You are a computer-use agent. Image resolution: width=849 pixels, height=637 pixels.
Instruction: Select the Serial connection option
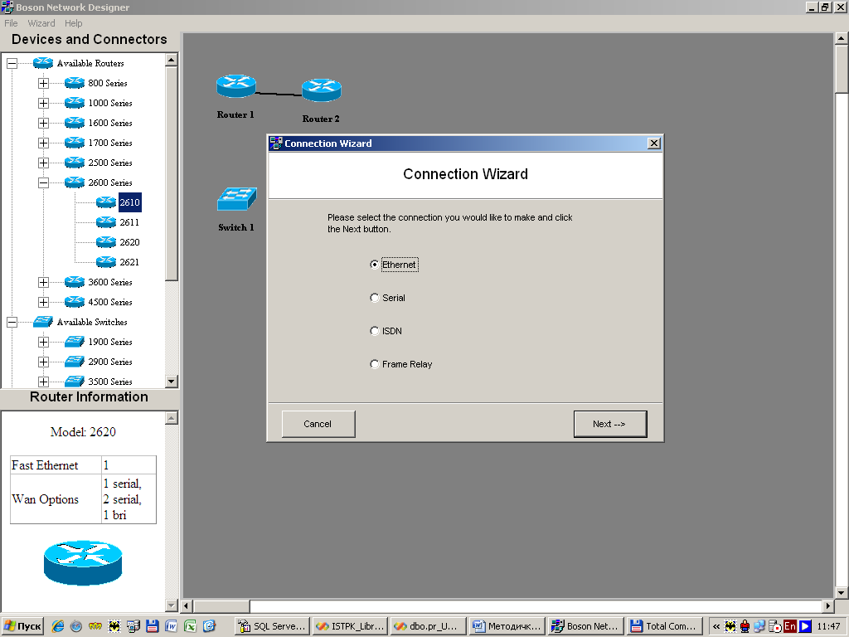(374, 298)
